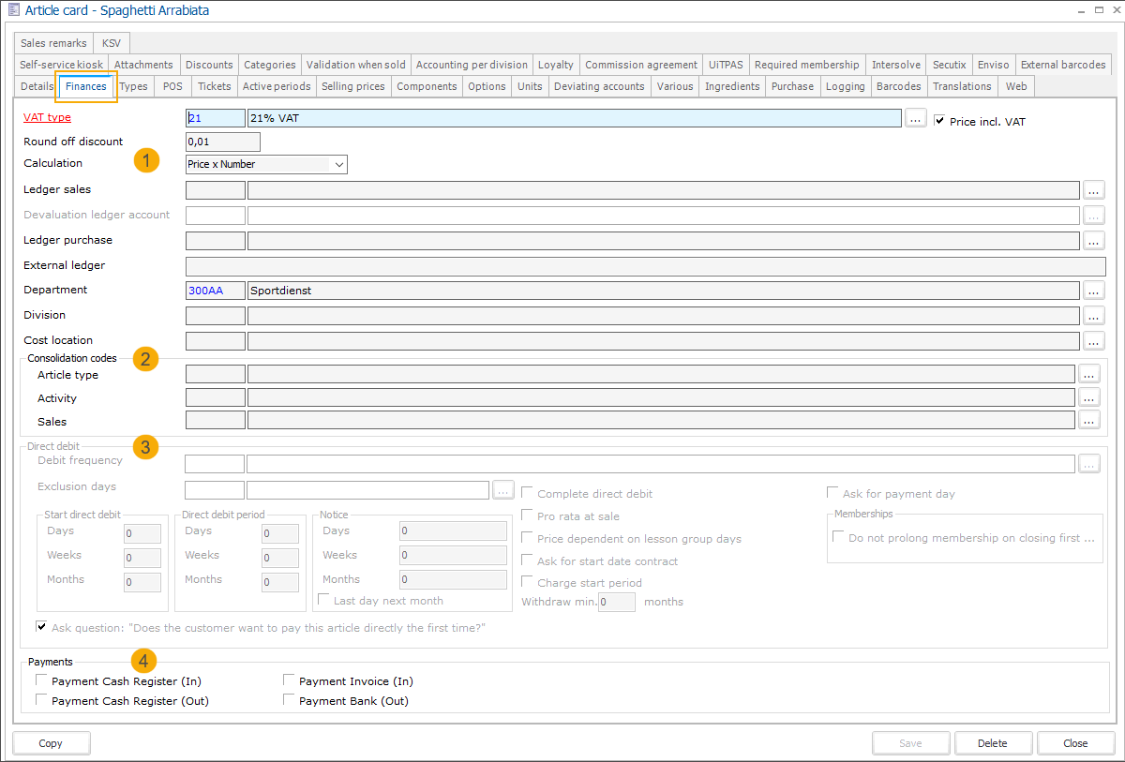Uncheck Price incl. VAT checkbox
1125x762 pixels.
(939, 121)
